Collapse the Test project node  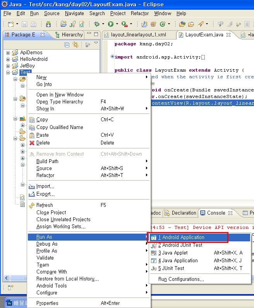point(8,72)
